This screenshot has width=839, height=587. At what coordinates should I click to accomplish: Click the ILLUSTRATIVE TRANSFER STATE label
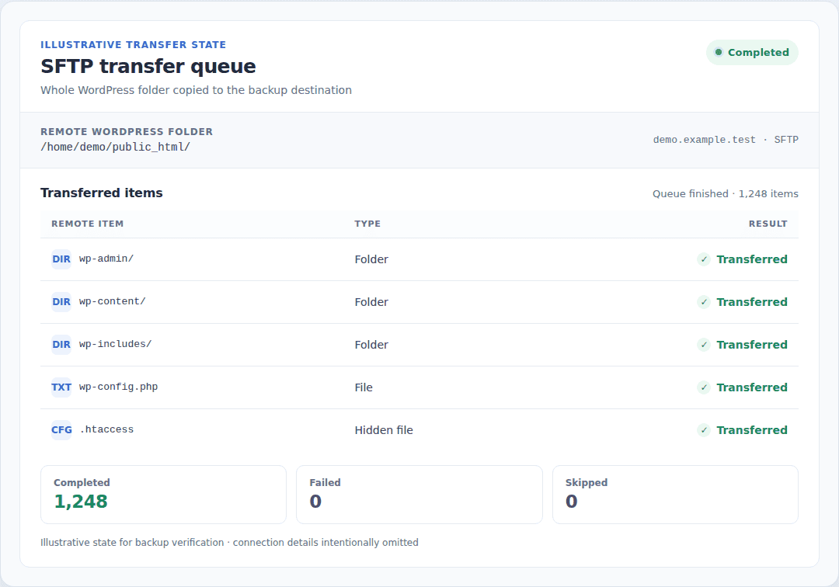pyautogui.click(x=134, y=45)
